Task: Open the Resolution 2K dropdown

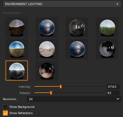Action: click(74, 99)
